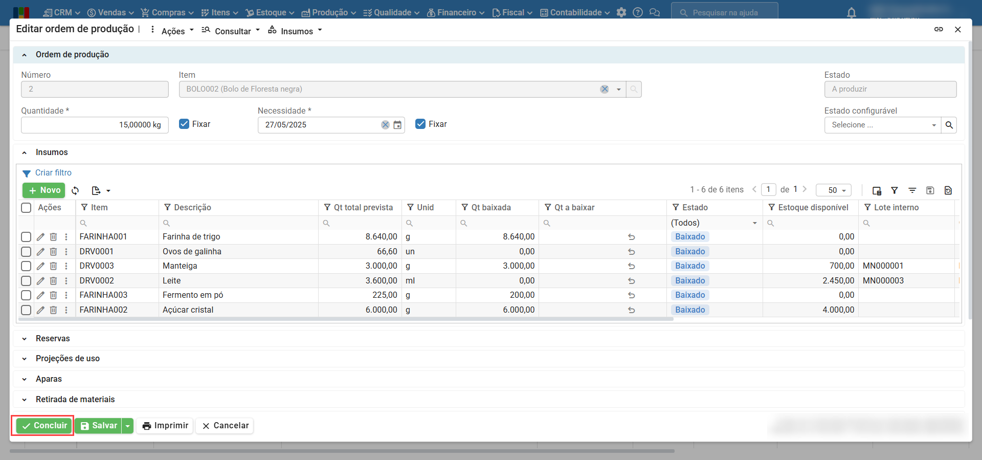The width and height of the screenshot is (982, 460).
Task: Open the settings gear in top bar
Action: click(x=621, y=12)
